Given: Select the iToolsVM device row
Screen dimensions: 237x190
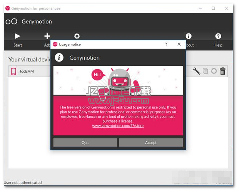Looking at the screenshot, I should tap(118, 71).
